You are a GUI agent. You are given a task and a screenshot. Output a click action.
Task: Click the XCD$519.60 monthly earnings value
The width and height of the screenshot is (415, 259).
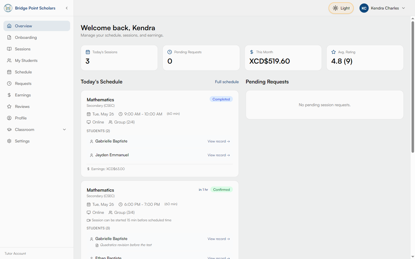click(269, 61)
